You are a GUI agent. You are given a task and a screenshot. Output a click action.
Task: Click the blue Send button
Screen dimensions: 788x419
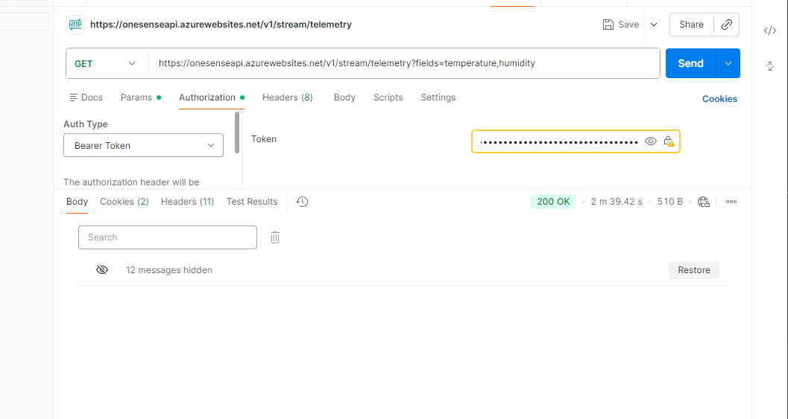[690, 63]
